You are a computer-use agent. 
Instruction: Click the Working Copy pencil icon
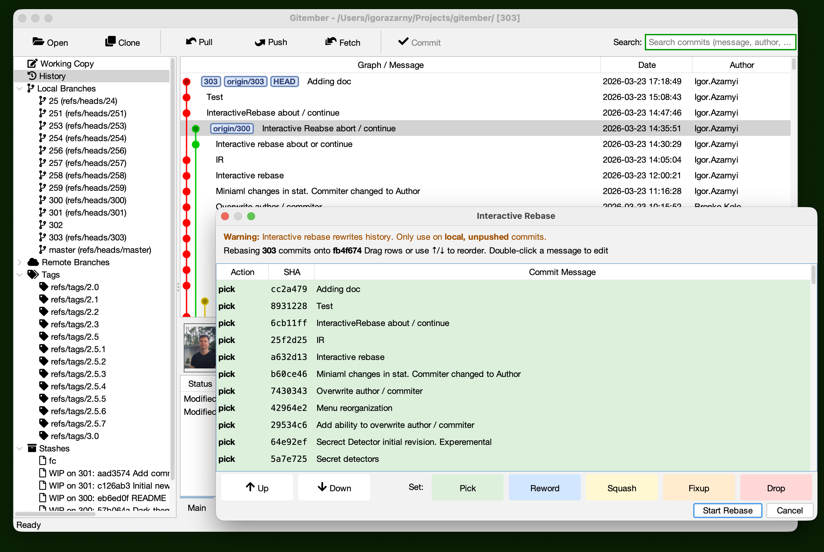click(x=32, y=63)
